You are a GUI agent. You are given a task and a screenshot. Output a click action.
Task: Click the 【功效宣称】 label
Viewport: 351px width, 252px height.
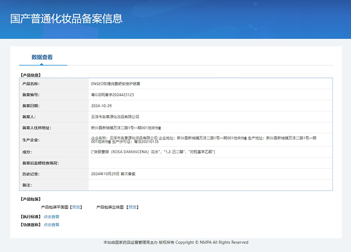click(31, 225)
